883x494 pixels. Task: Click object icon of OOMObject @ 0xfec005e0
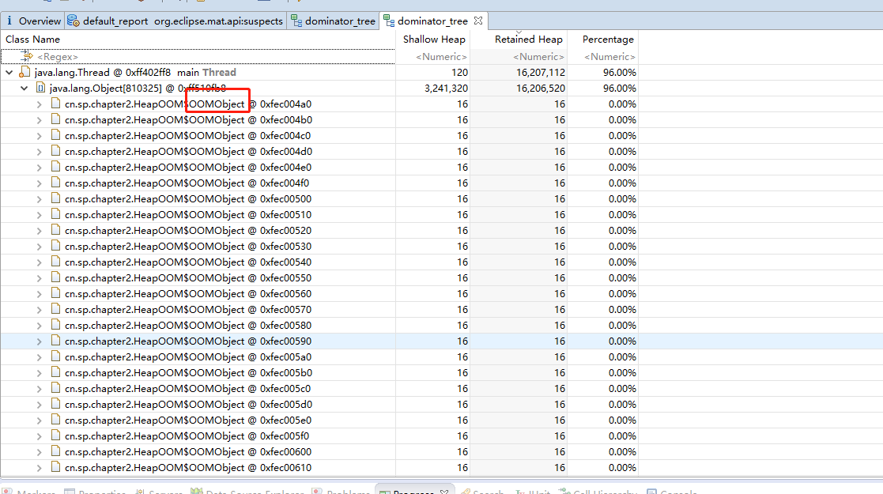(55, 419)
